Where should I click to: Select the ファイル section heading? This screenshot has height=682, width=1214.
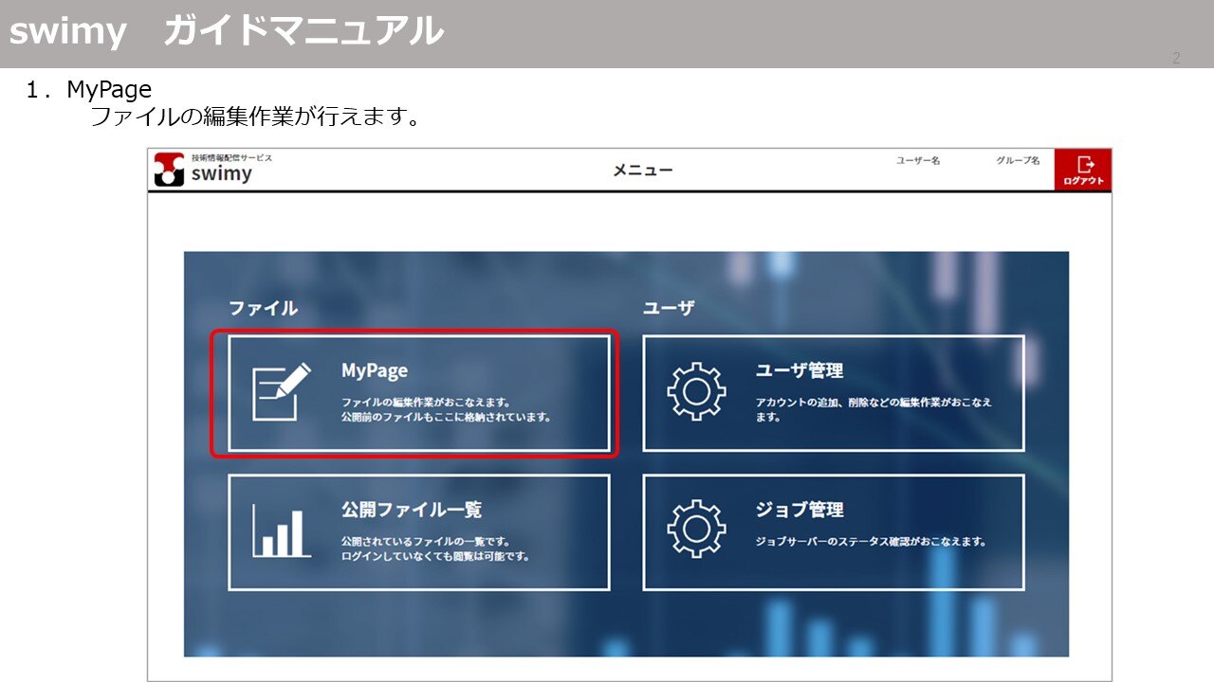264,306
